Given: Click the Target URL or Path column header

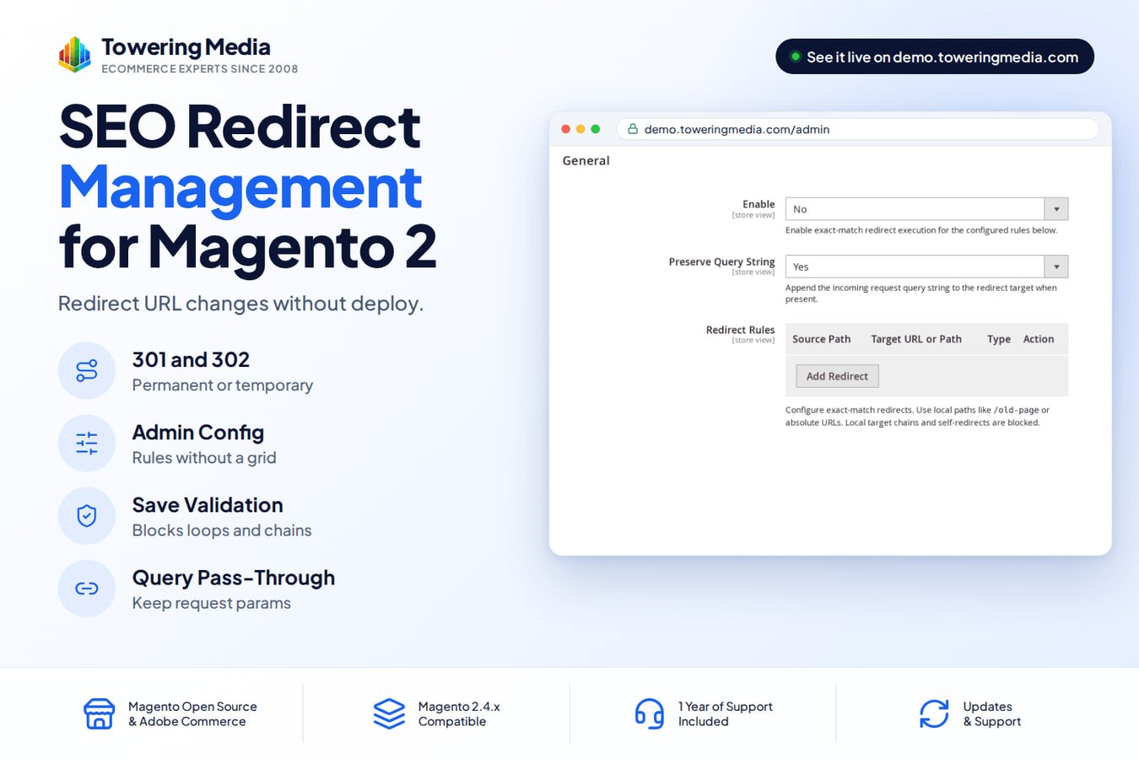Looking at the screenshot, I should click(x=916, y=339).
